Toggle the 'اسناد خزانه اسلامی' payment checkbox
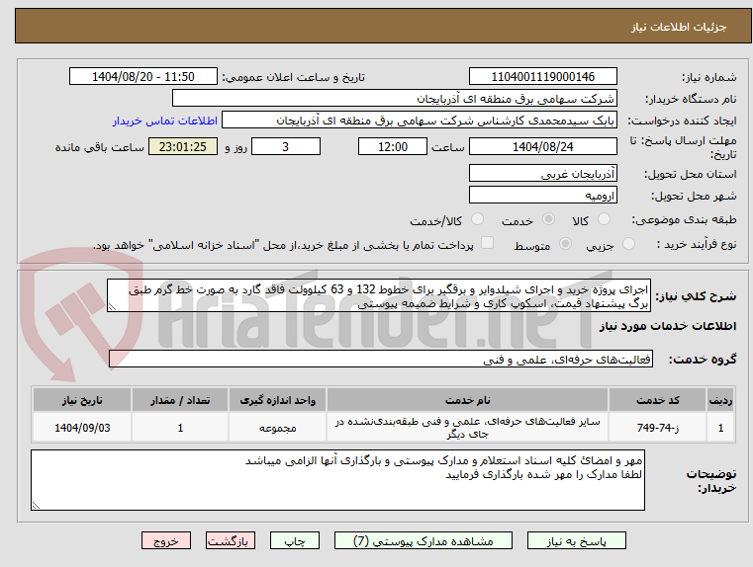 [x=487, y=243]
